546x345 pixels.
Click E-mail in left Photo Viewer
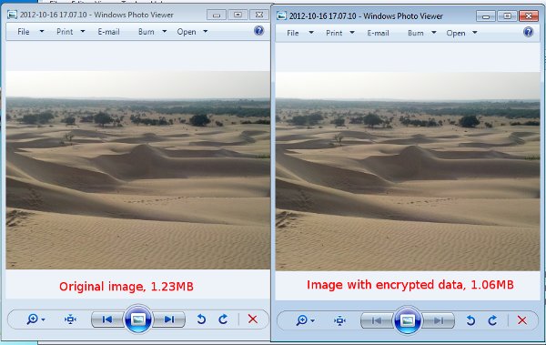point(108,32)
